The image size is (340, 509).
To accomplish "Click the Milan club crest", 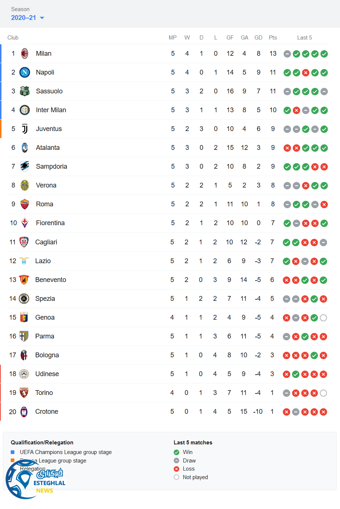I will coord(25,54).
